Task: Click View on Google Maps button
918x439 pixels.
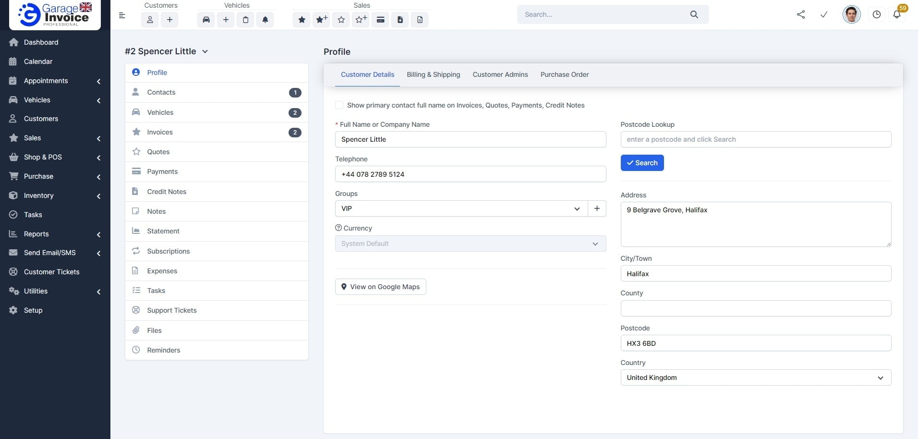Action: 380,287
